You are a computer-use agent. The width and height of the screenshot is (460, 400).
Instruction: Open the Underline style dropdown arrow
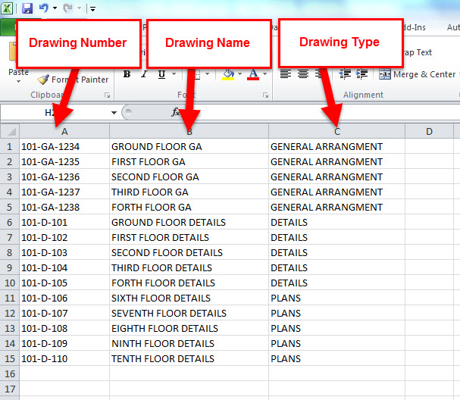pos(174,74)
